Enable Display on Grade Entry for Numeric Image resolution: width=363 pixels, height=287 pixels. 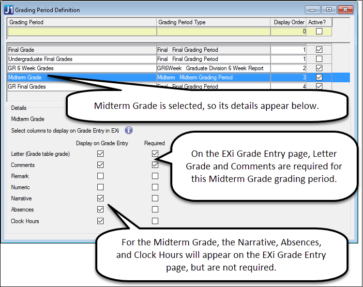pyautogui.click(x=100, y=187)
